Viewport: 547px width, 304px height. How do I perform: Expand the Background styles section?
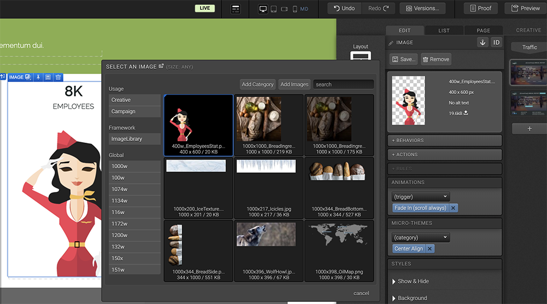point(410,298)
